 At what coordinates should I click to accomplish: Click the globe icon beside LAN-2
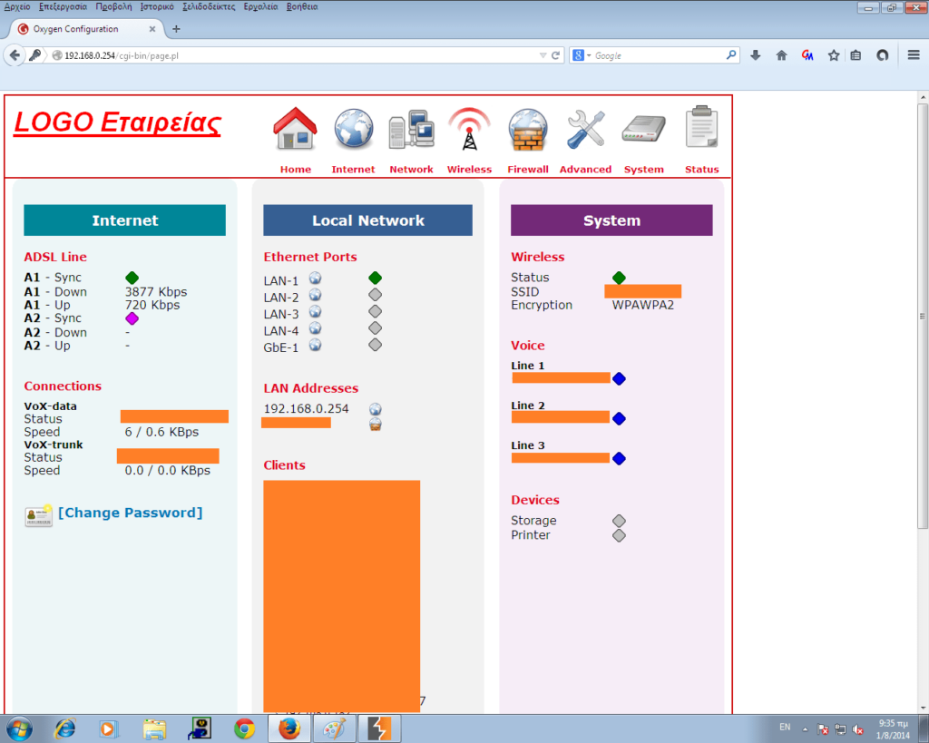click(x=315, y=295)
